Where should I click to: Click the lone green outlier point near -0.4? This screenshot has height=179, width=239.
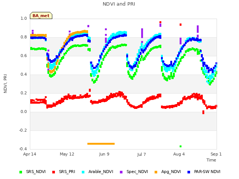(181, 147)
